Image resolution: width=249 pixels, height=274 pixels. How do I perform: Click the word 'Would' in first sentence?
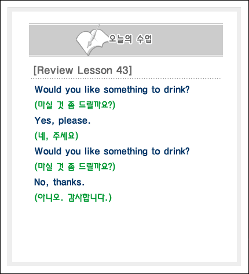tap(48, 90)
